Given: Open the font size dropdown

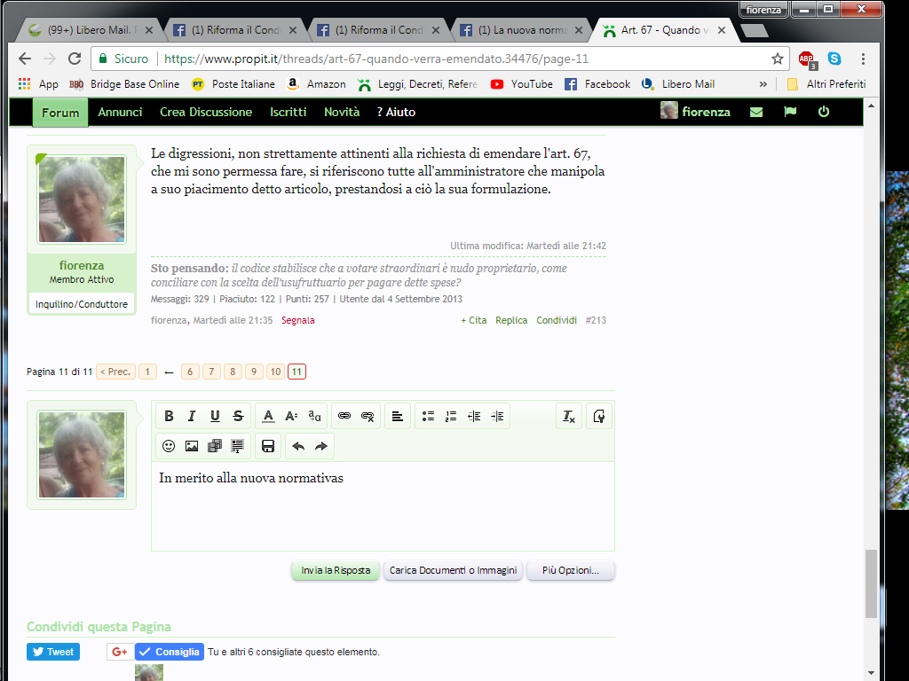Looking at the screenshot, I should (x=291, y=416).
